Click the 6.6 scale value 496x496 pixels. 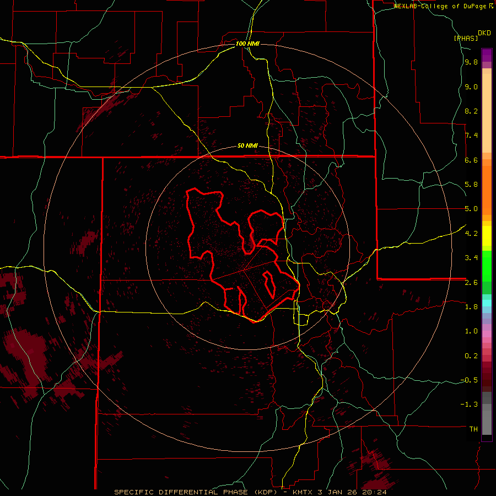click(471, 160)
